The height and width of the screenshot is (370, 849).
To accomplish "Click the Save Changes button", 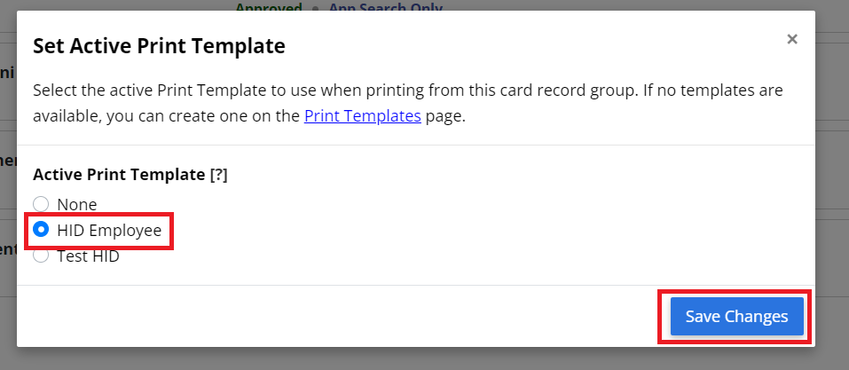I will 737,317.
